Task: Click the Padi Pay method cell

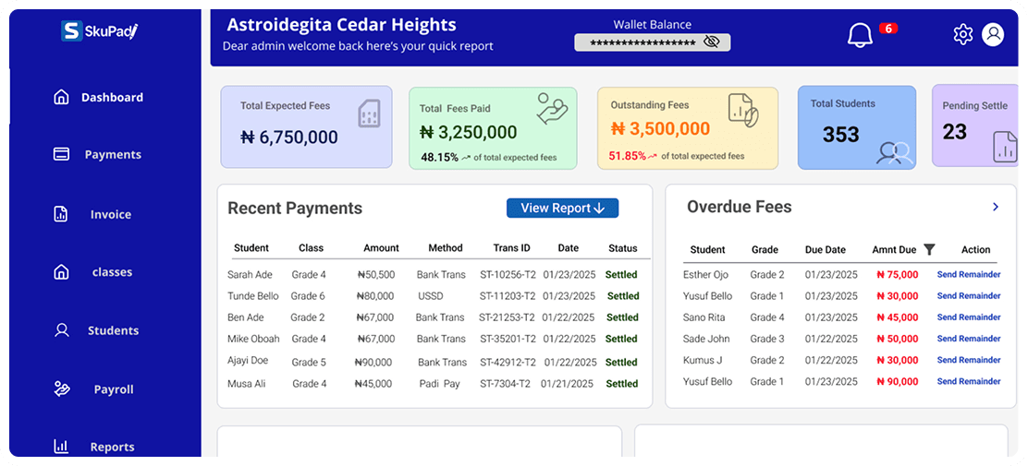Action: pyautogui.click(x=440, y=384)
